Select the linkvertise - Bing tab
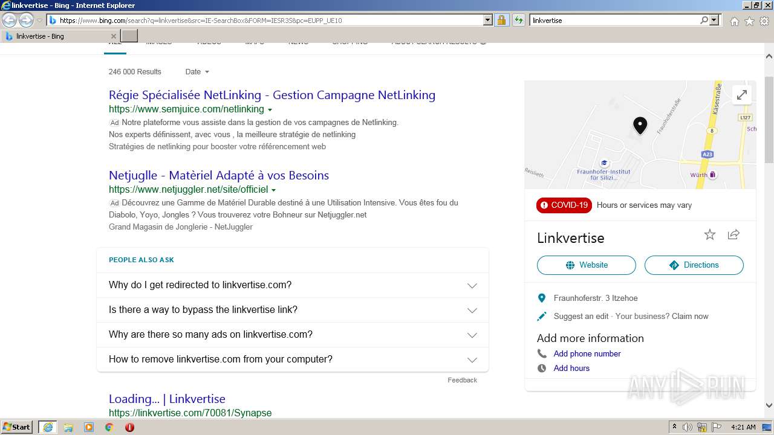This screenshot has width=774, height=435. point(59,36)
